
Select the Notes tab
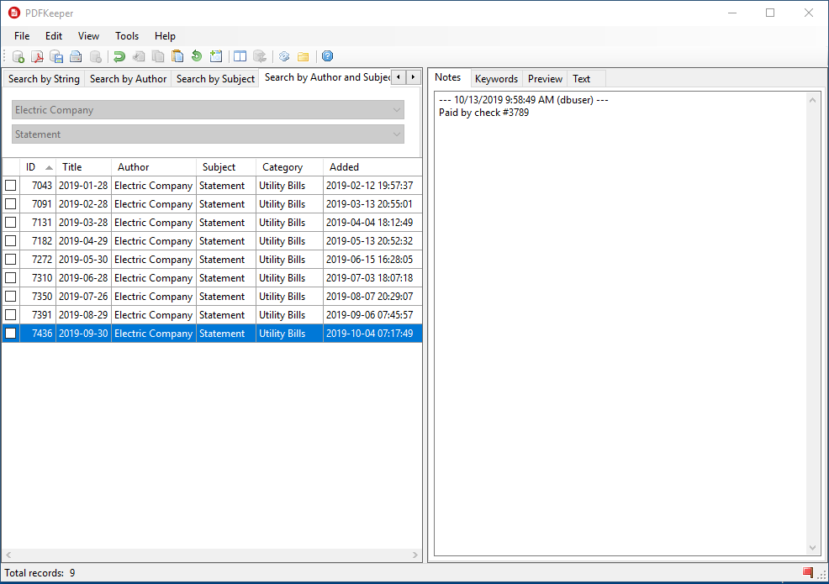point(448,77)
